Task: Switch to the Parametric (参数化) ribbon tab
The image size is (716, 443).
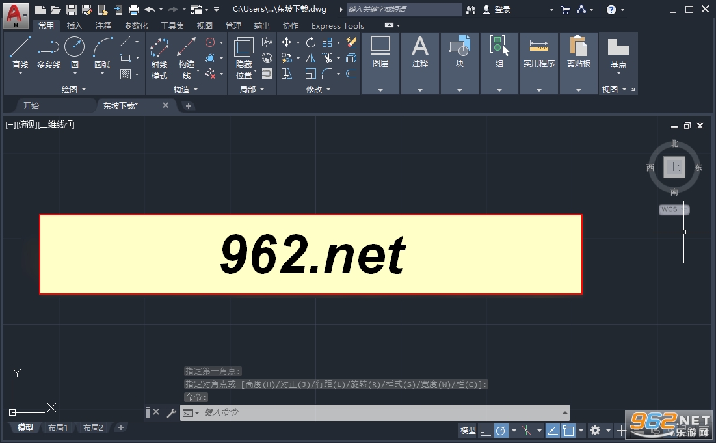Action: pos(136,25)
